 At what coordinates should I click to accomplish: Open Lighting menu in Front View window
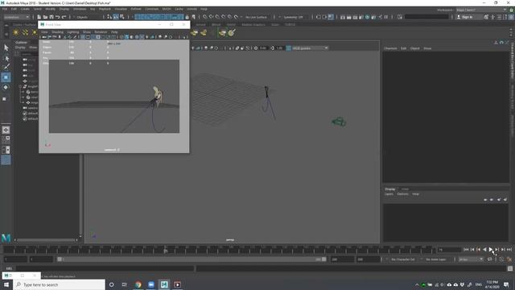[x=73, y=32]
